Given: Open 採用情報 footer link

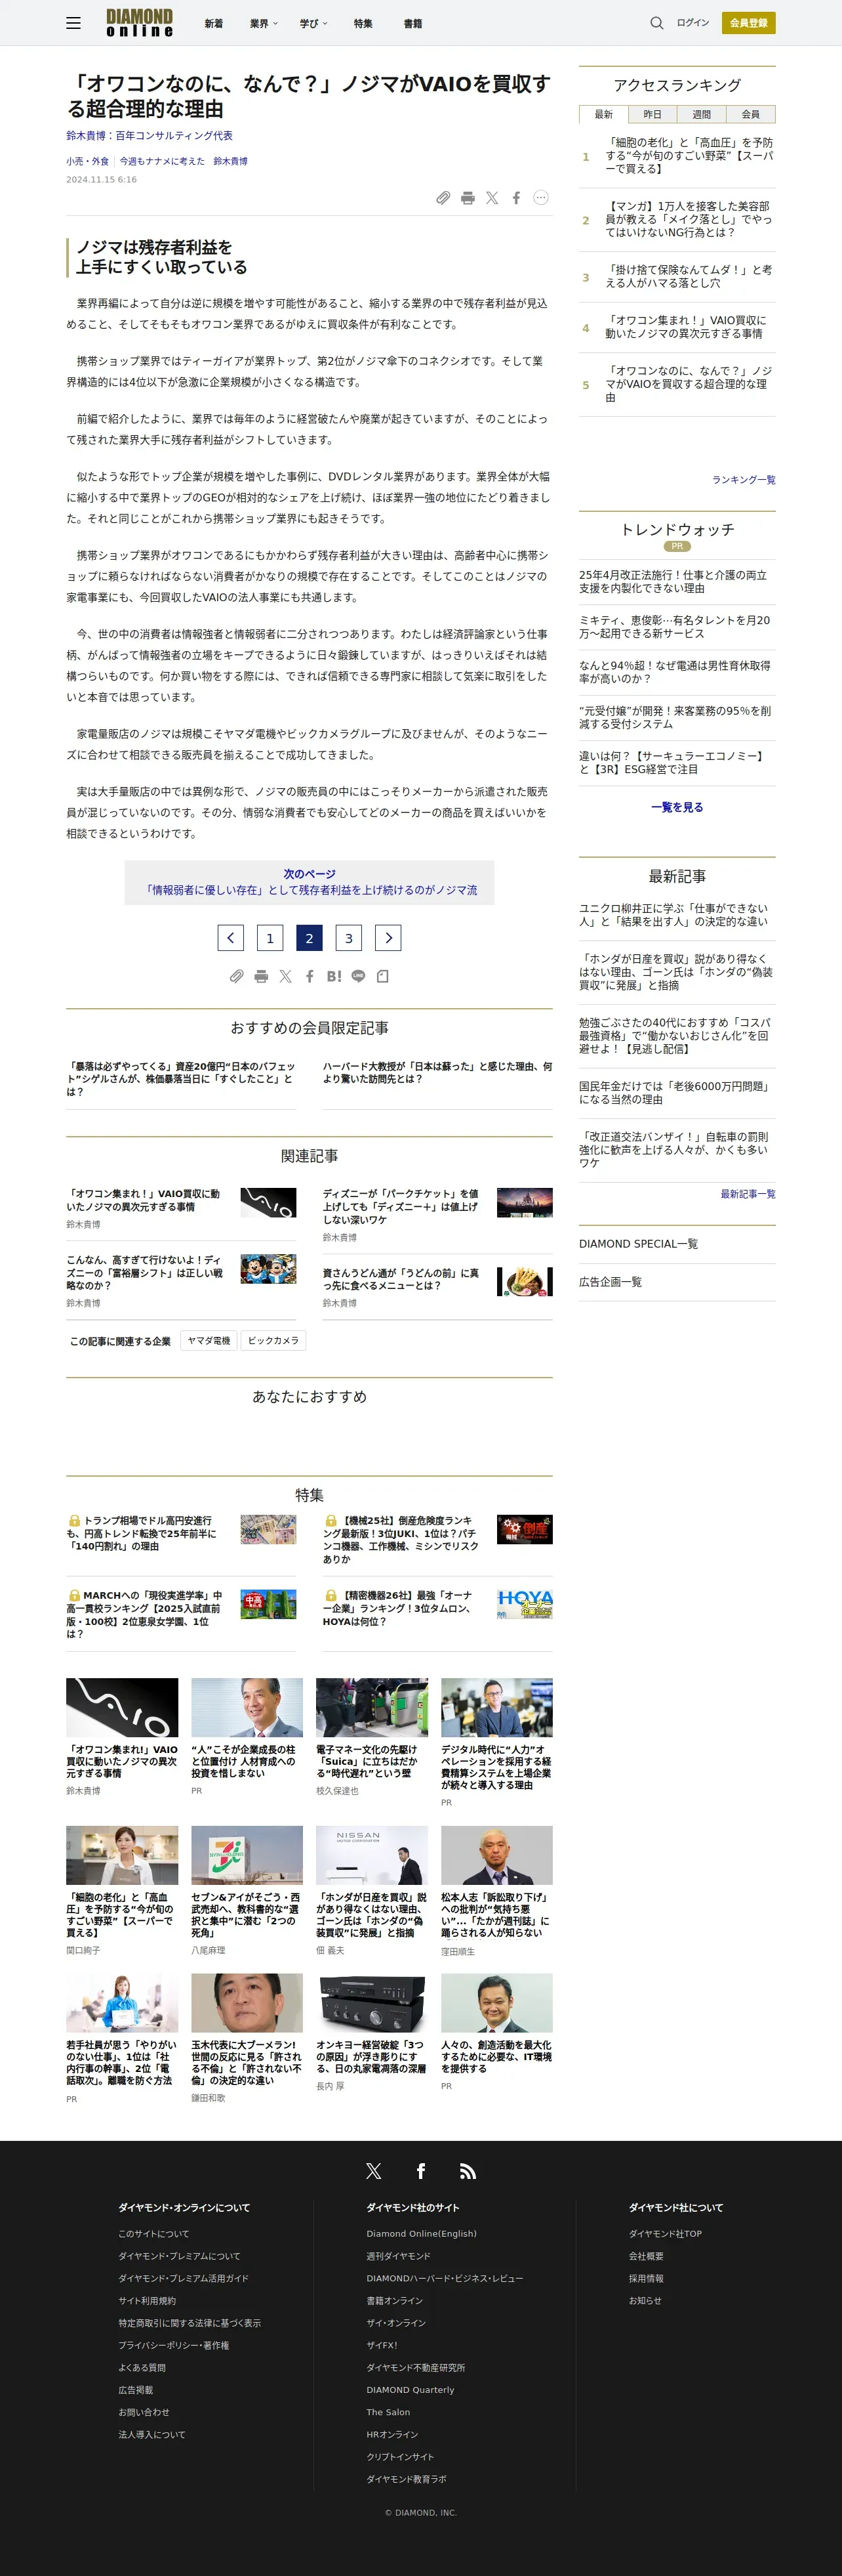Looking at the screenshot, I should point(646,2279).
